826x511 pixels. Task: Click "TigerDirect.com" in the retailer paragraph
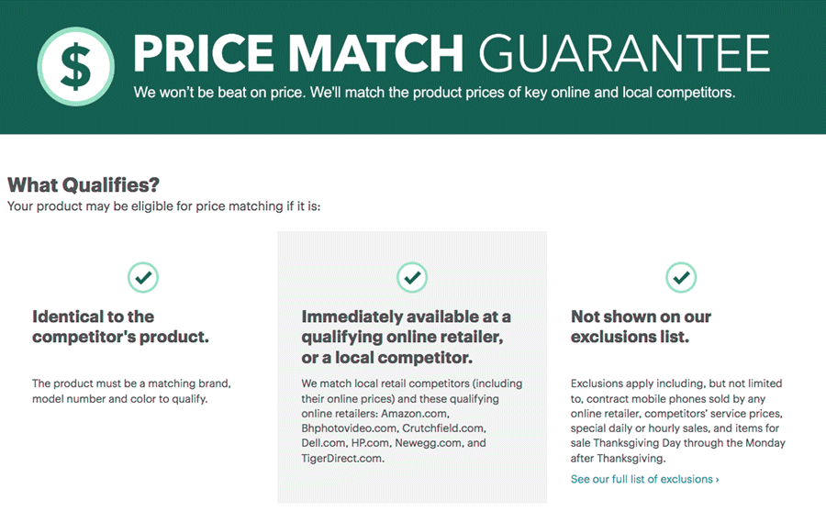click(x=342, y=459)
